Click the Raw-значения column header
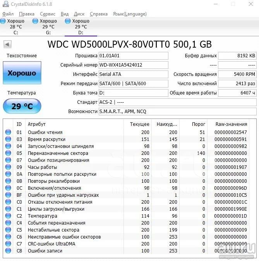Viewport: 259px width, 261px height. tap(228, 124)
